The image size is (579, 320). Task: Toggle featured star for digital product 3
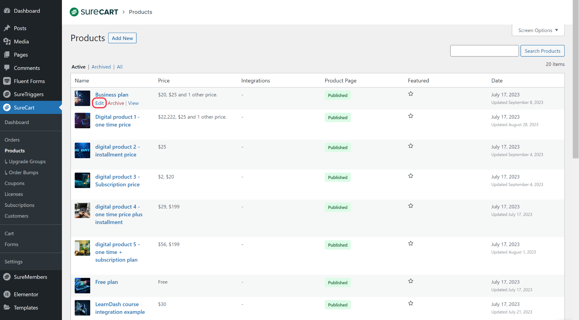tap(411, 176)
